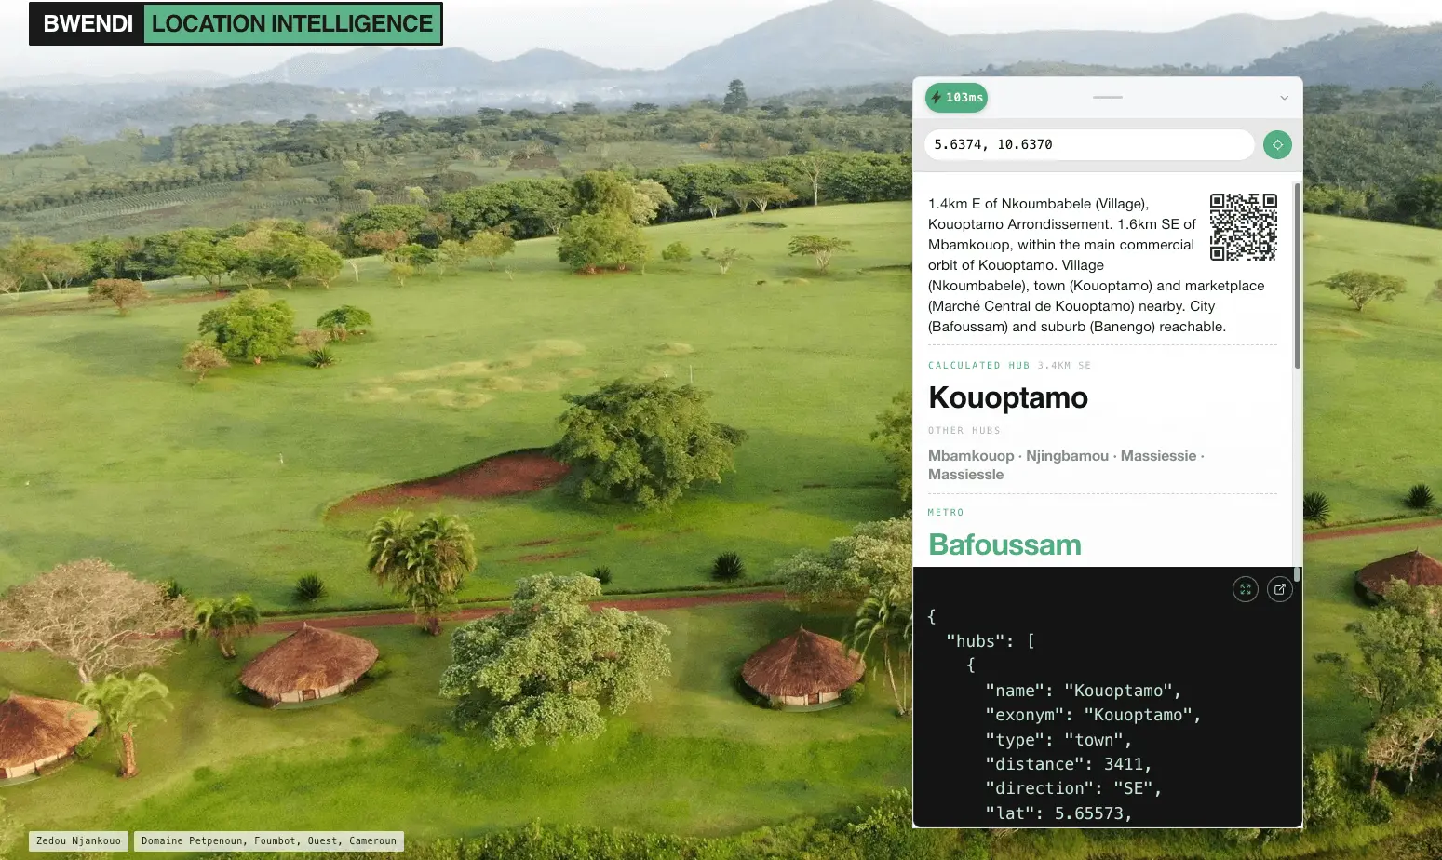Select the Massiessle hub

tap(965, 475)
